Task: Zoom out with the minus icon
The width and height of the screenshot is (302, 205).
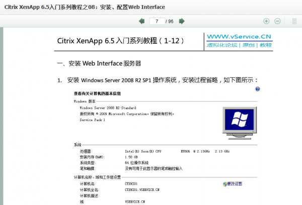Action: tap(277, 21)
